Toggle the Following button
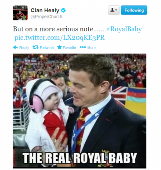 pos(134,10)
